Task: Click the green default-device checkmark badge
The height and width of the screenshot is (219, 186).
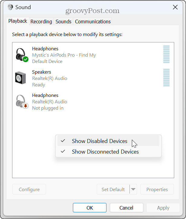Action: point(26,59)
